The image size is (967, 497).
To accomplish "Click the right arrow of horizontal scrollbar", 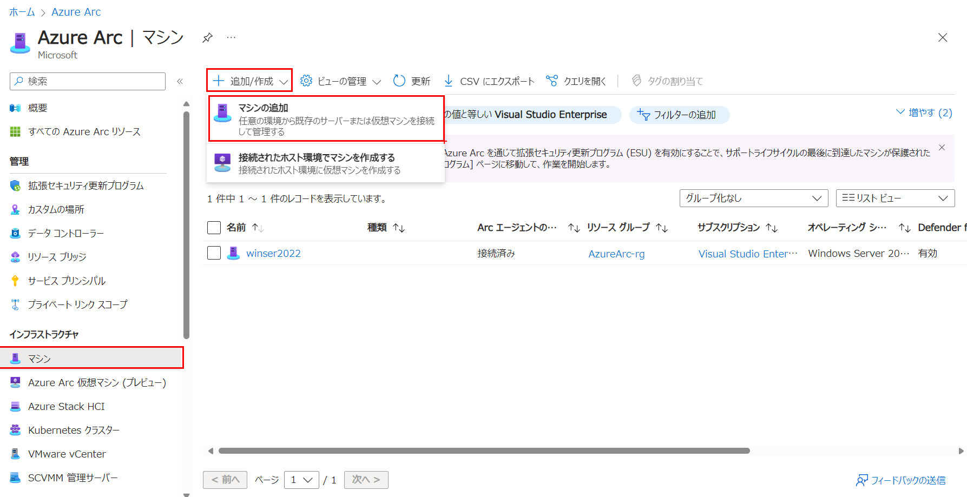I will 961,451.
